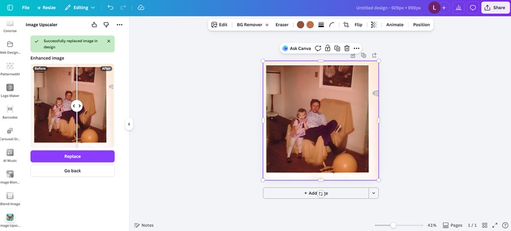Select the Eraser tool

[282, 25]
